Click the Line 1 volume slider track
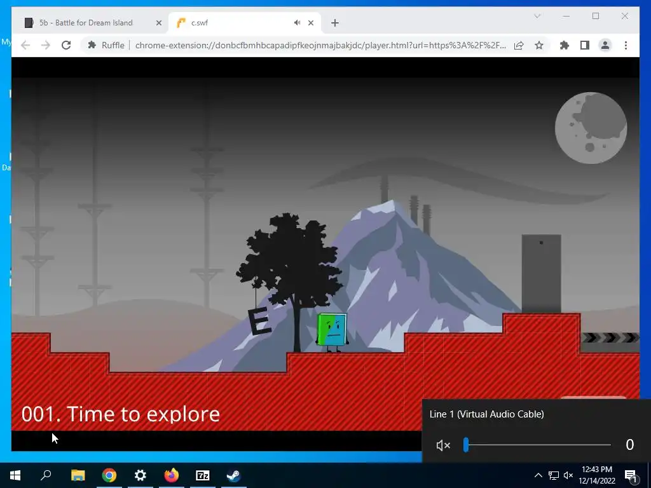 point(537,445)
